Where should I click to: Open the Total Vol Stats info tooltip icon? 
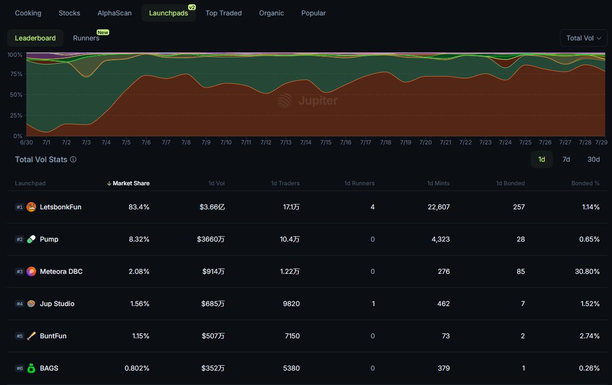(73, 160)
